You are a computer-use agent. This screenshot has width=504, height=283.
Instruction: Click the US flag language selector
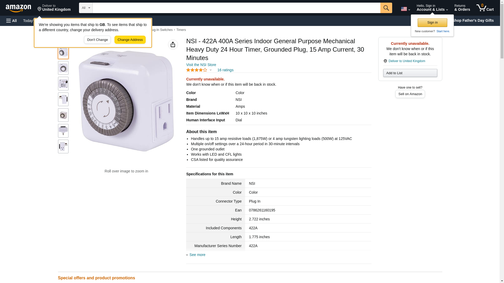405,9
